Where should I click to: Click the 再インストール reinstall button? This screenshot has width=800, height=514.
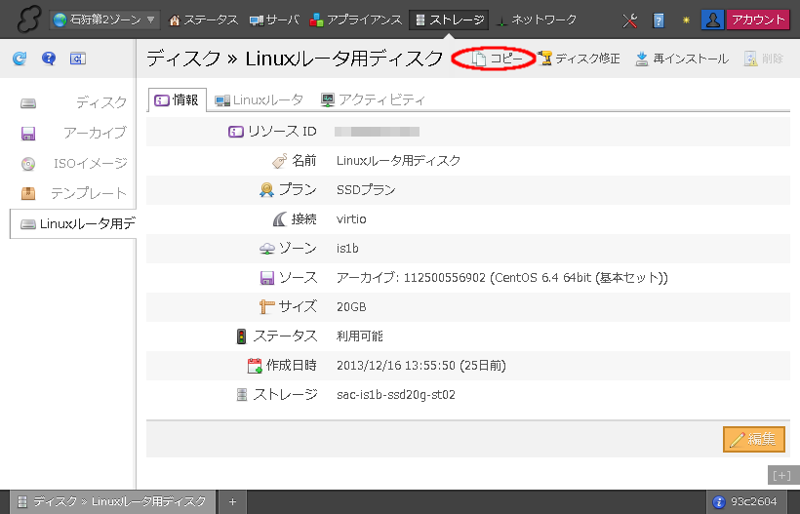(x=681, y=59)
